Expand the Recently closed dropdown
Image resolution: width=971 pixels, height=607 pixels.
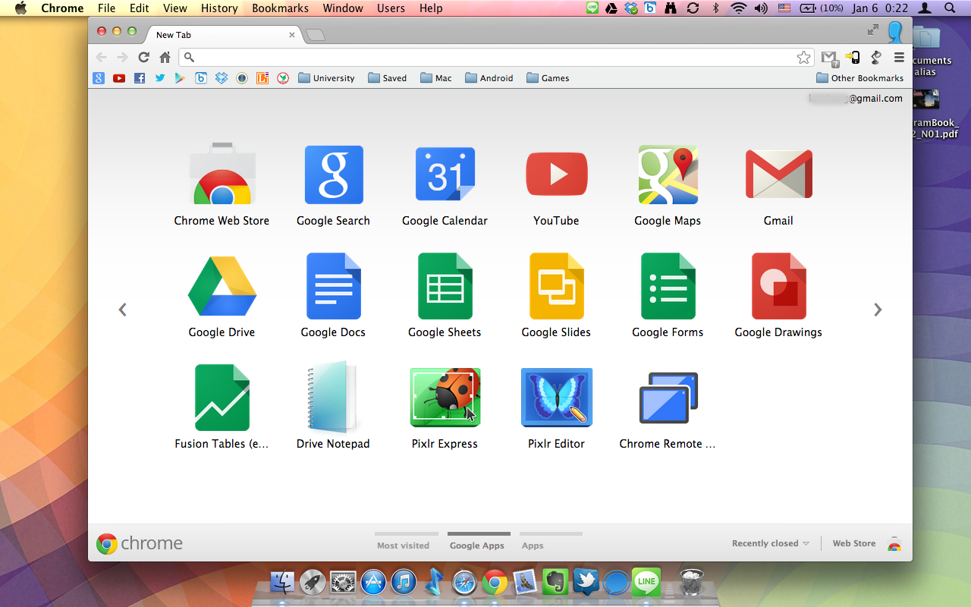pyautogui.click(x=771, y=543)
